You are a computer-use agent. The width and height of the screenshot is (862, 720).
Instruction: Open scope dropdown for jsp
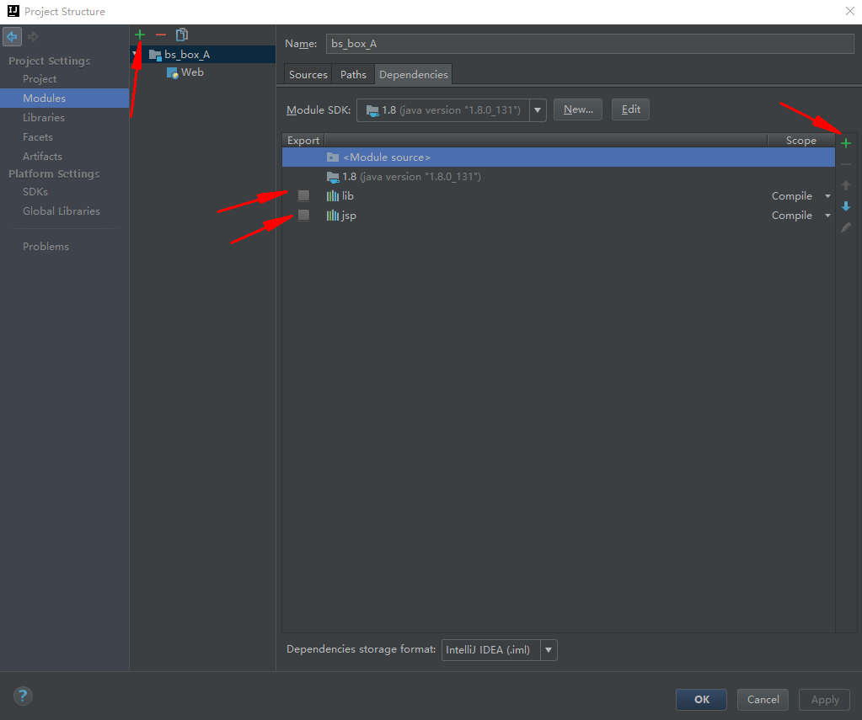[827, 216]
